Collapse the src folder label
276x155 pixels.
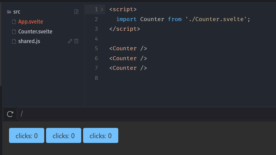[x=17, y=12]
